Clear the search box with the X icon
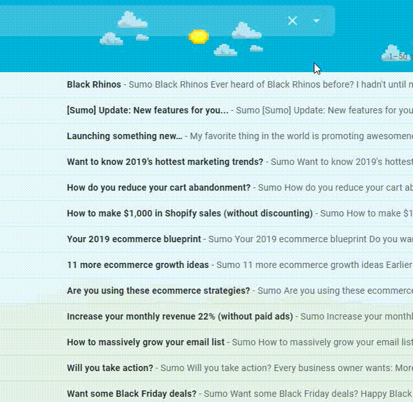The width and height of the screenshot is (413, 402). 292,21
